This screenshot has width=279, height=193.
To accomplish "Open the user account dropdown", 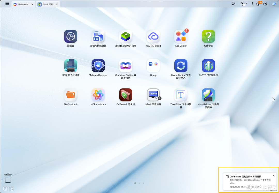I will 244,4.
